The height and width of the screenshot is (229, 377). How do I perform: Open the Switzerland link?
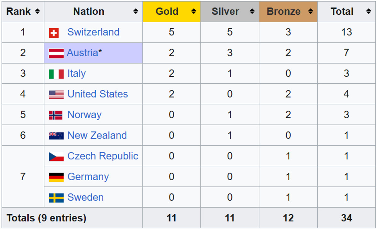(93, 32)
